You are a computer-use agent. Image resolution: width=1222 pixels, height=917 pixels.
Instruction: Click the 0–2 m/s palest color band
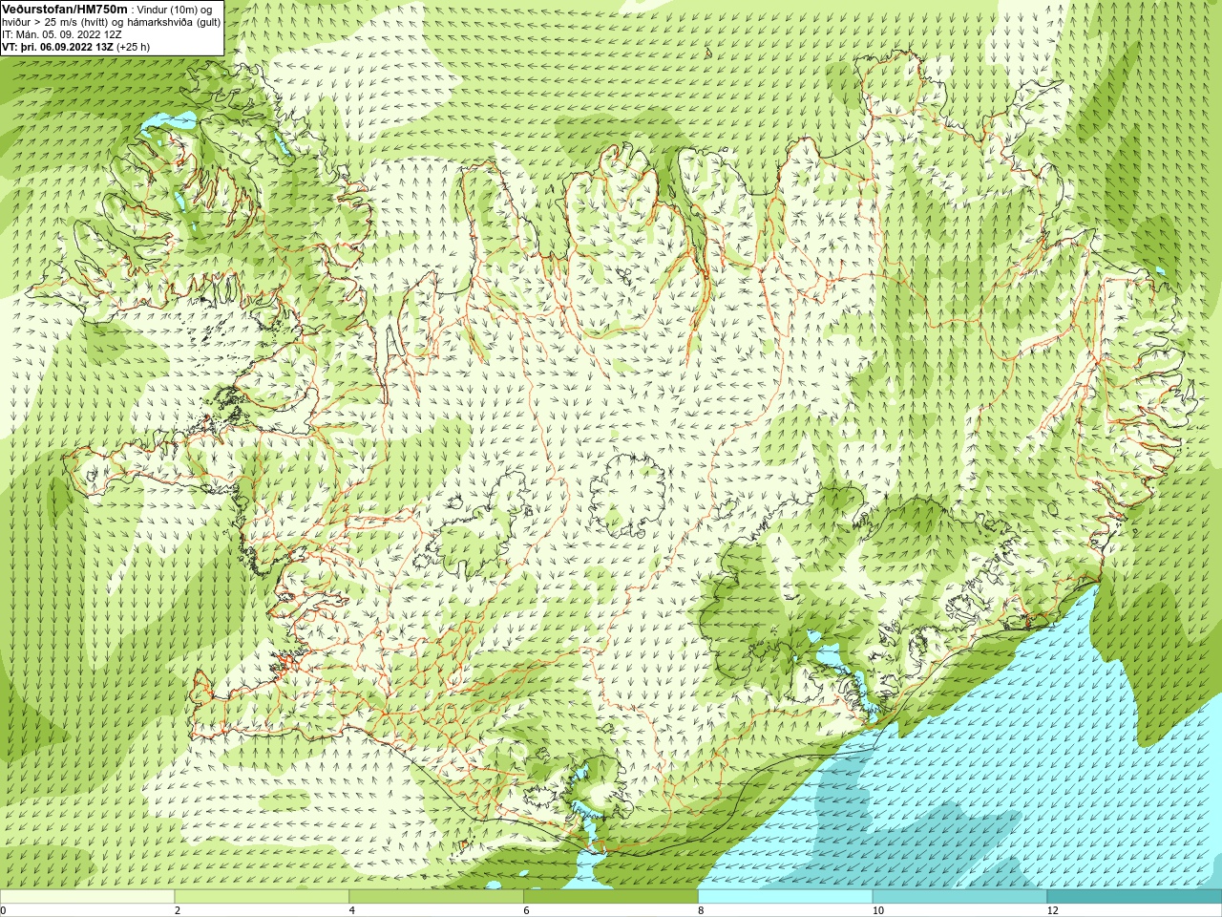tap(87, 897)
